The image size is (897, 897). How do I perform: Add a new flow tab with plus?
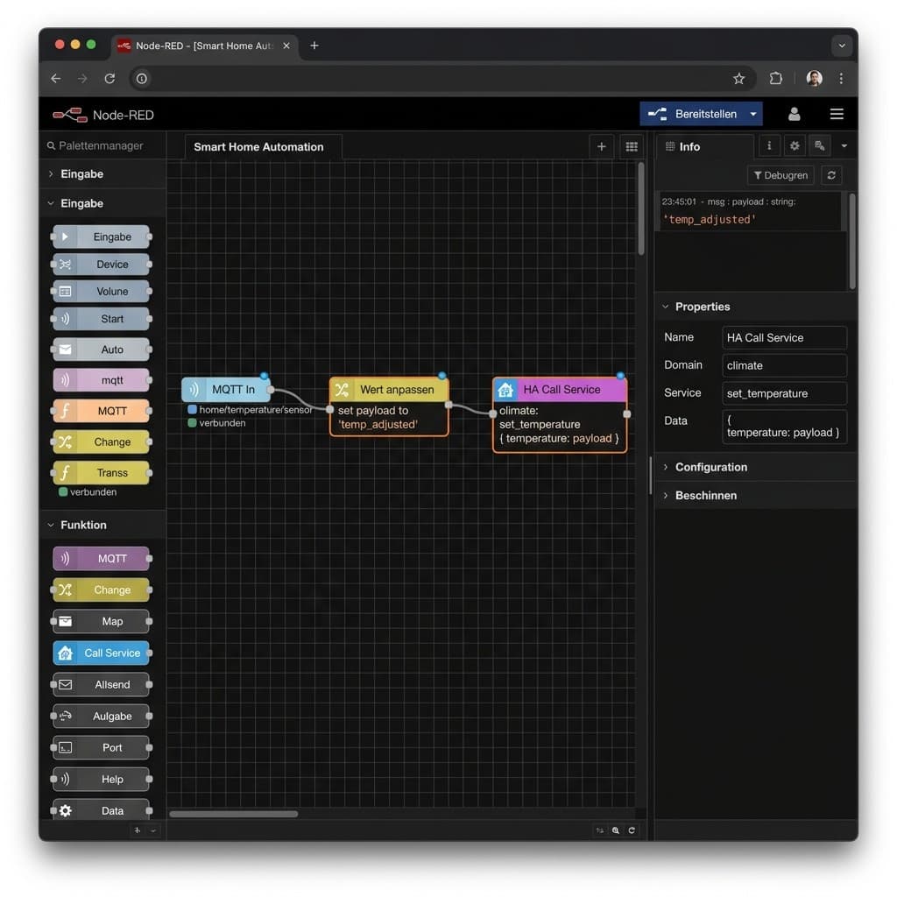pyautogui.click(x=601, y=147)
